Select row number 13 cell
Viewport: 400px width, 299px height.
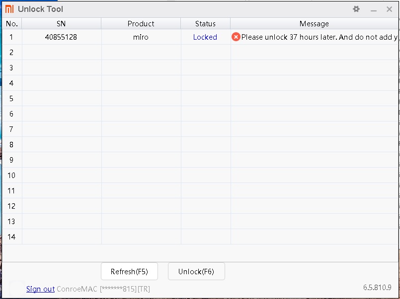(11, 221)
